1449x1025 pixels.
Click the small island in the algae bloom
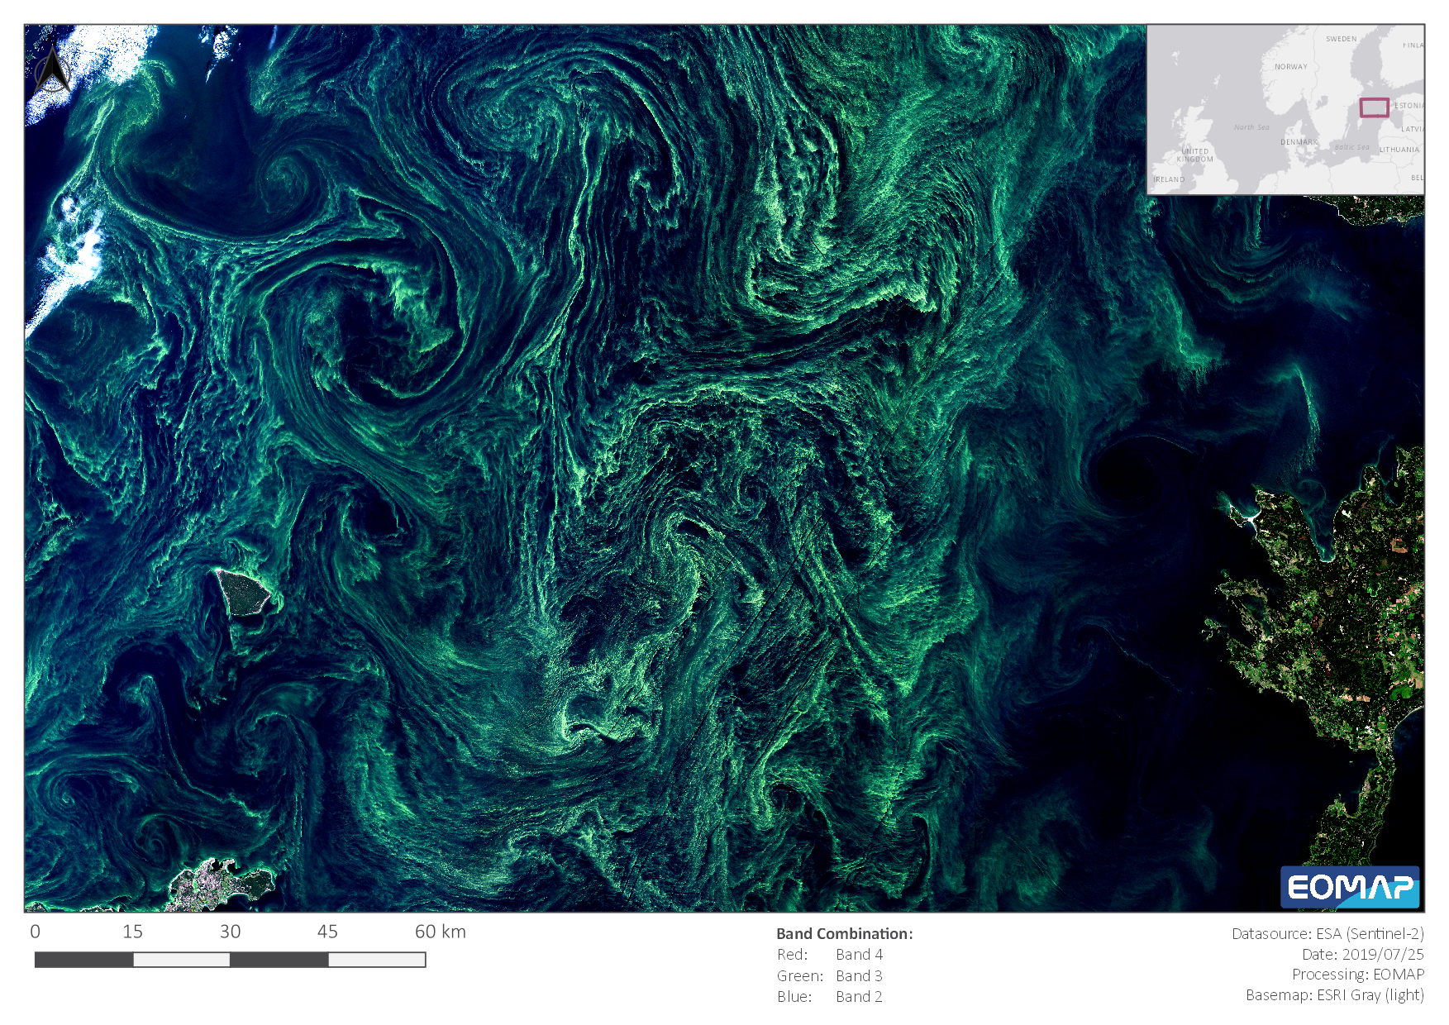pyautogui.click(x=243, y=592)
